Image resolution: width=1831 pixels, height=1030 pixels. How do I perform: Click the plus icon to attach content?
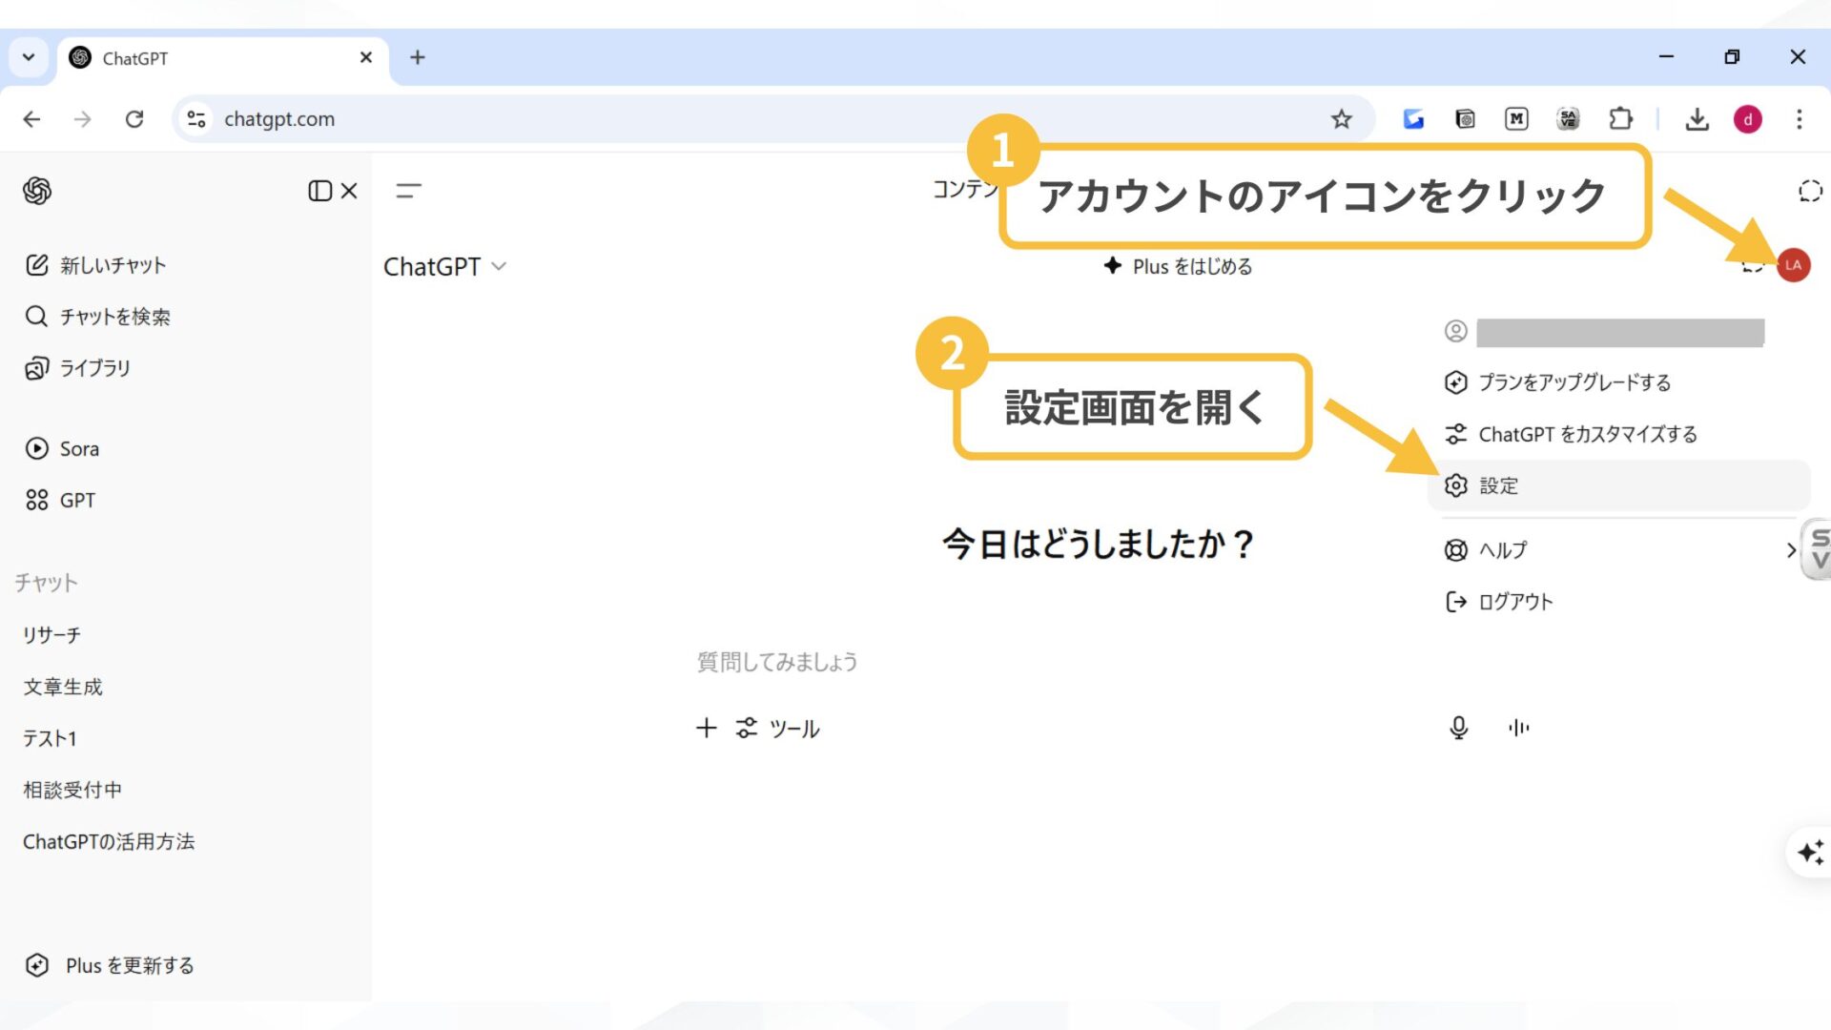tap(706, 728)
